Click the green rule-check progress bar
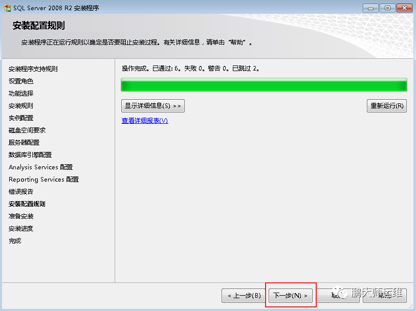The image size is (416, 311). pos(264,85)
